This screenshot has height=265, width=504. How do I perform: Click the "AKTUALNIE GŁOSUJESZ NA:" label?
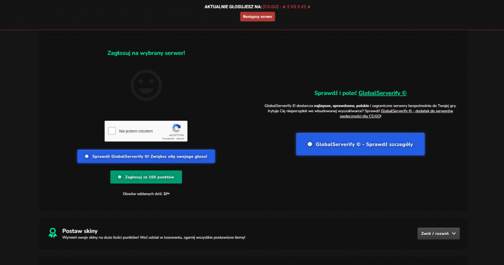233,7
